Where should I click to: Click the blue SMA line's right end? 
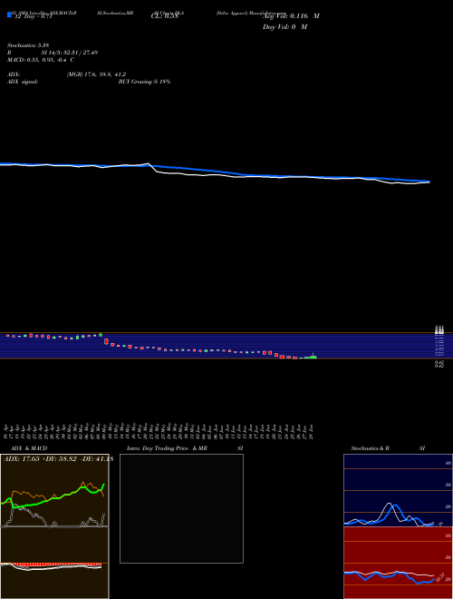428,182
